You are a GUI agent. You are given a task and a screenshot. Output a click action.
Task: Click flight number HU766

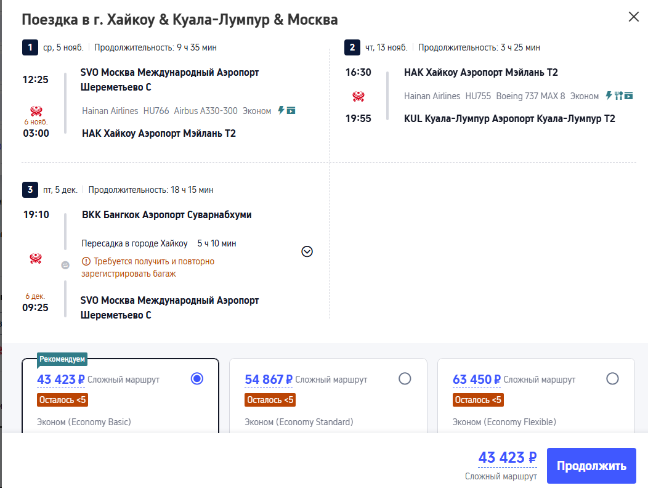click(x=156, y=111)
